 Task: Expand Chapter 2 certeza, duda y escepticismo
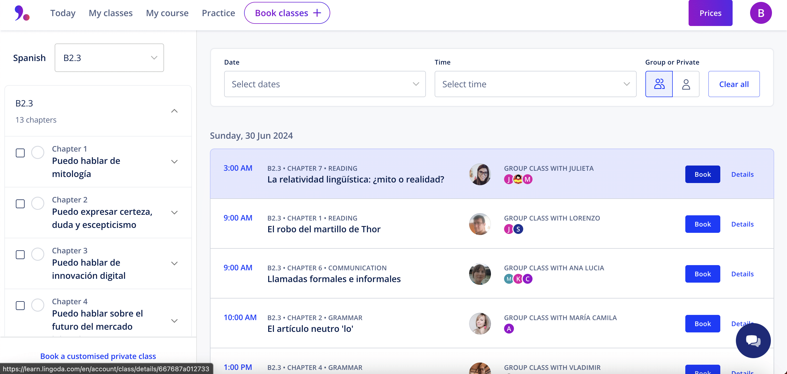click(174, 213)
